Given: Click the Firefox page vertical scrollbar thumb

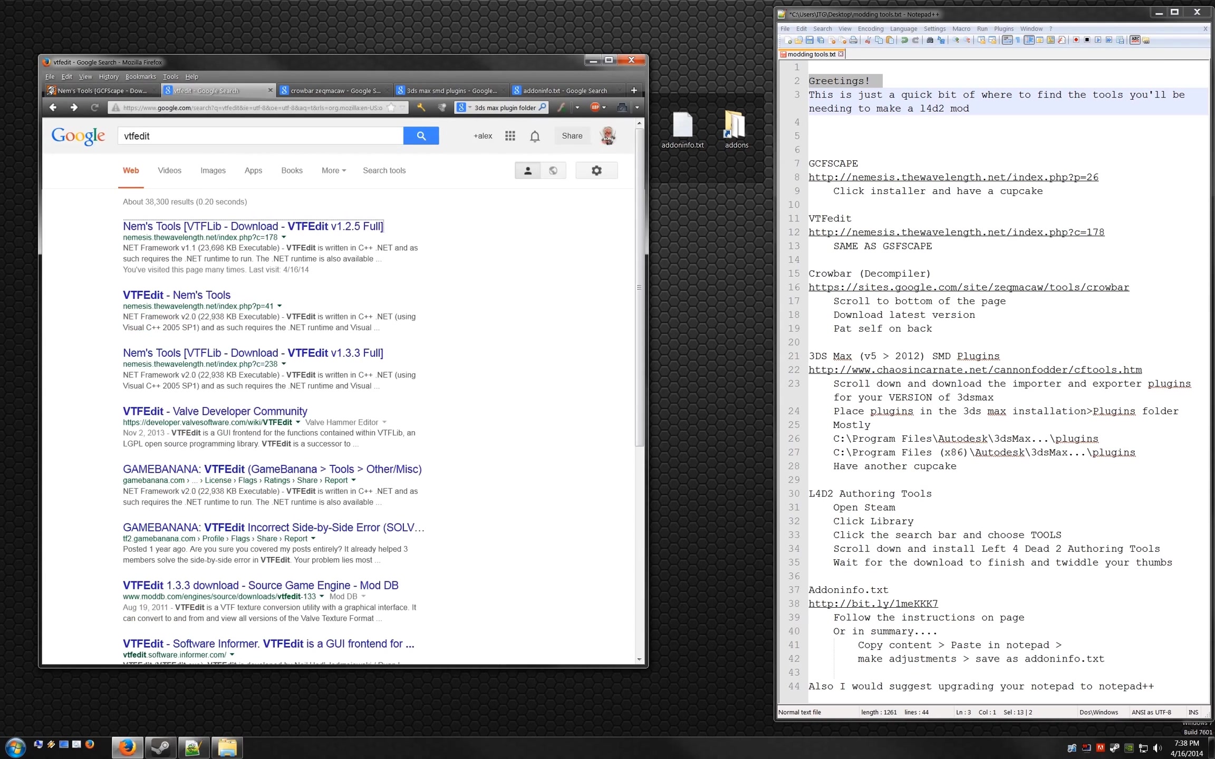Looking at the screenshot, I should click(639, 287).
